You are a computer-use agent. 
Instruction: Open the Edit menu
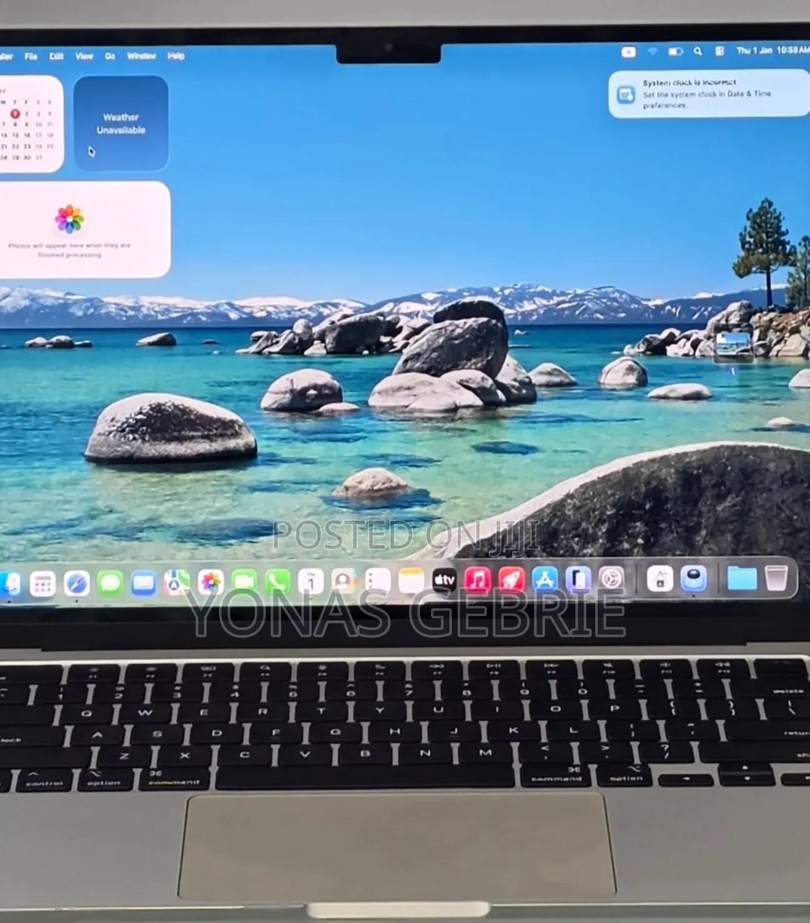[56, 56]
